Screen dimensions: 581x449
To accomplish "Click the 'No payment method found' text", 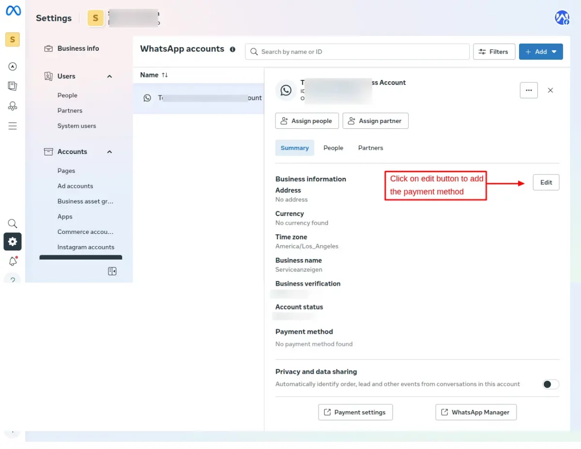I will [x=314, y=344].
